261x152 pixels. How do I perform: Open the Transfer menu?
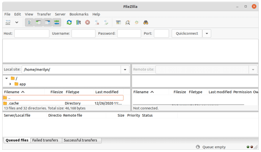coord(44,14)
